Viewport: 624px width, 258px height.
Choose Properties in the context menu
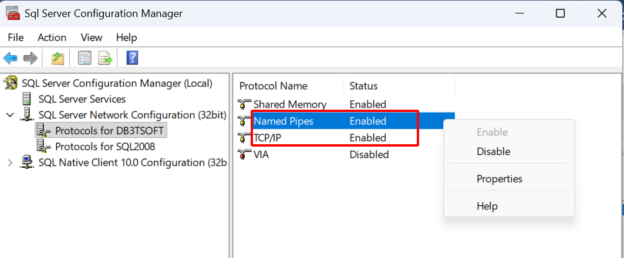499,179
